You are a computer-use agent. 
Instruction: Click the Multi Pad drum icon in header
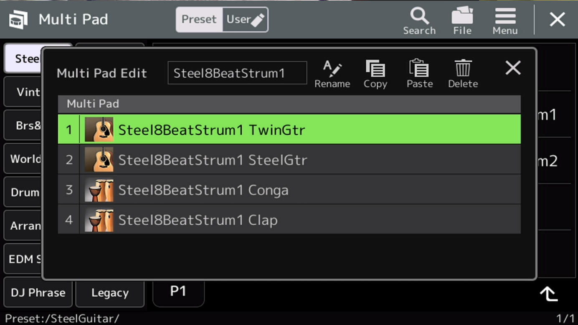(18, 20)
